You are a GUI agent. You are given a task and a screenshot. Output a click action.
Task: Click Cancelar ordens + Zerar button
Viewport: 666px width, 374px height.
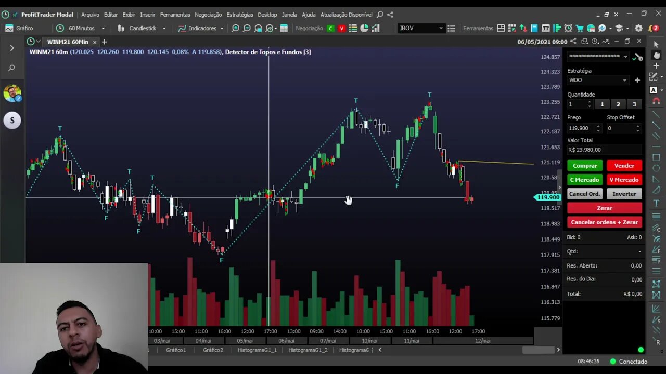pos(605,222)
